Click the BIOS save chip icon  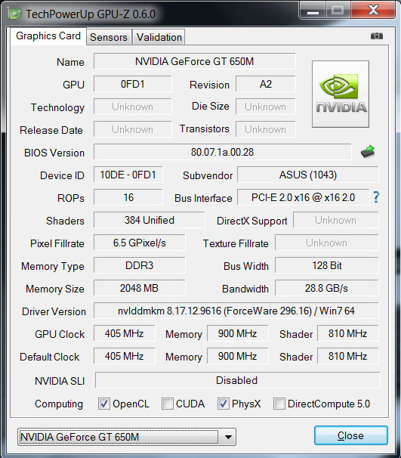click(x=368, y=152)
